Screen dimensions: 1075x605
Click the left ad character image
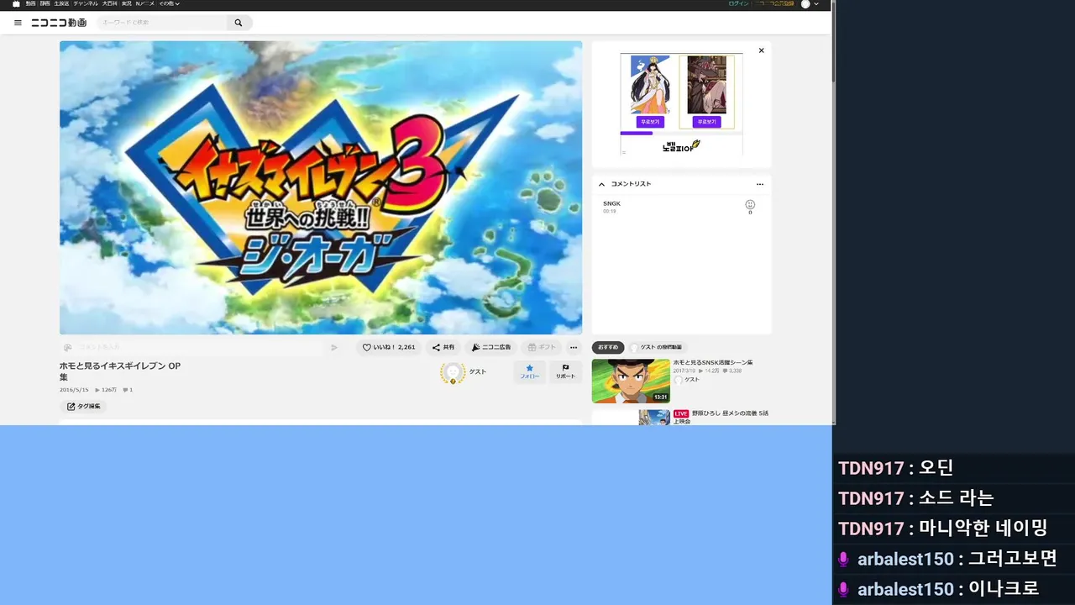point(650,85)
